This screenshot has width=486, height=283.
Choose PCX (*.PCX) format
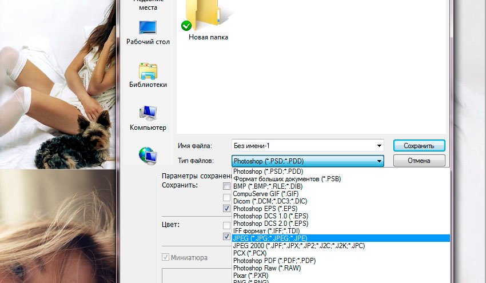click(341, 253)
